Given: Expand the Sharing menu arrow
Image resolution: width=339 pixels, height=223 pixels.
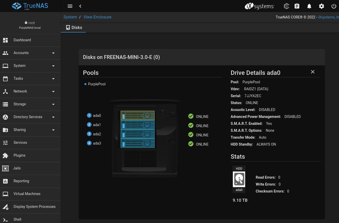Looking at the screenshot, I should (53, 130).
